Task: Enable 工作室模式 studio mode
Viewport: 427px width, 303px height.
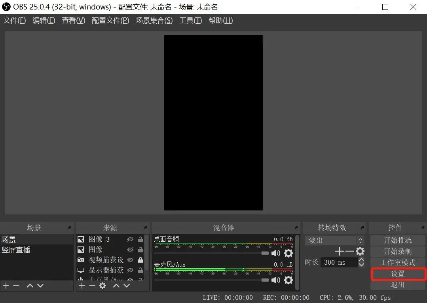Action: 398,262
